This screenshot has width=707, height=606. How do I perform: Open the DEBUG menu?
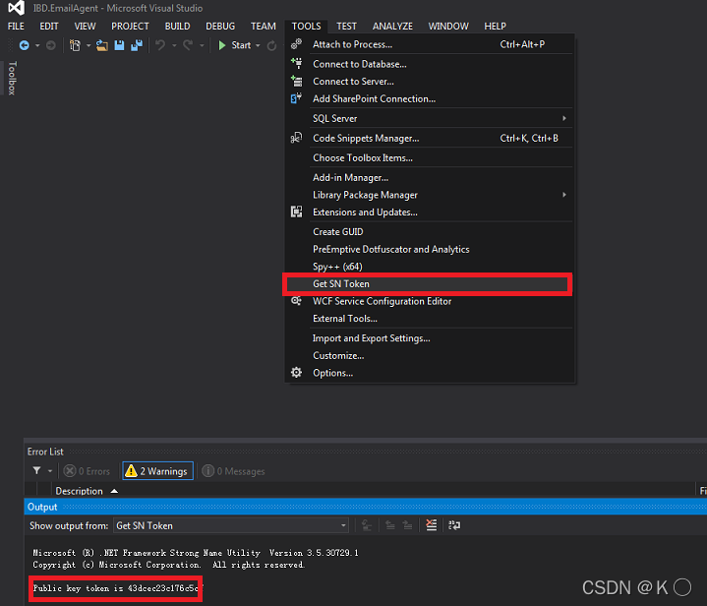pyautogui.click(x=220, y=27)
